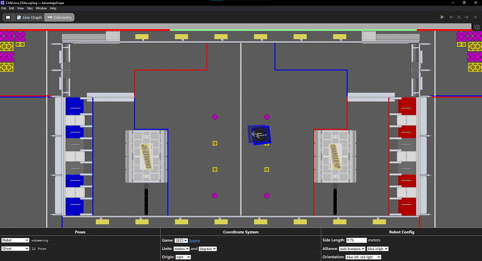Click the Coordinate System header
This screenshot has height=261, width=482.
(240, 232)
